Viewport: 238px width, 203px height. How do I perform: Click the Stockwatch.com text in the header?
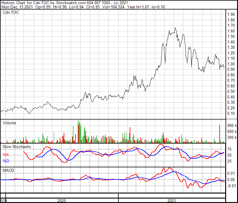(71, 3)
